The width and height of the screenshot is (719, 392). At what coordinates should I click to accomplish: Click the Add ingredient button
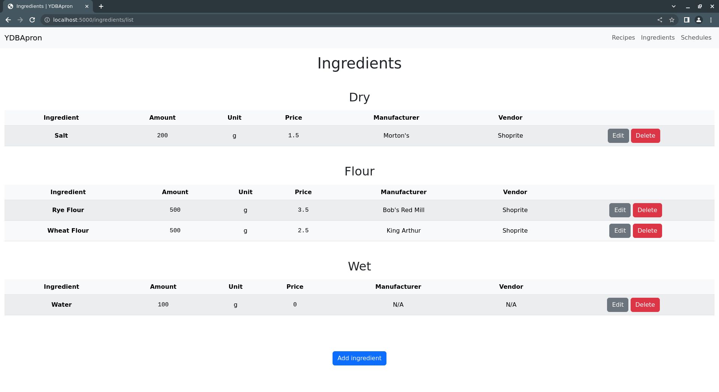click(x=359, y=358)
